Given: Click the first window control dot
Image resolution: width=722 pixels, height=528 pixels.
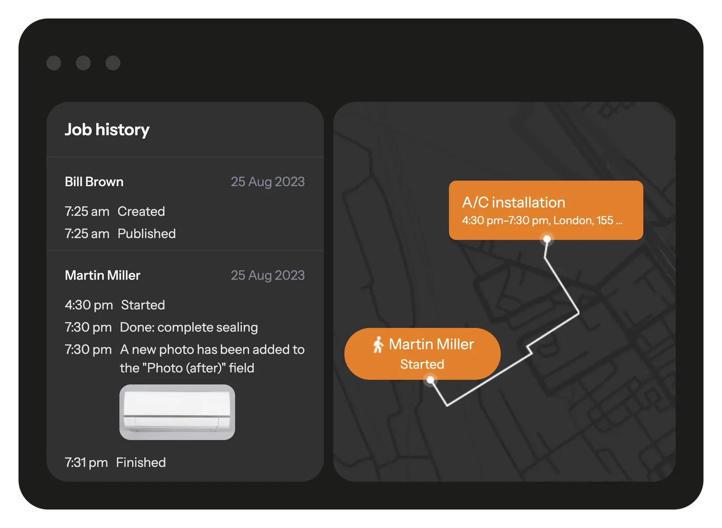Looking at the screenshot, I should pyautogui.click(x=54, y=63).
